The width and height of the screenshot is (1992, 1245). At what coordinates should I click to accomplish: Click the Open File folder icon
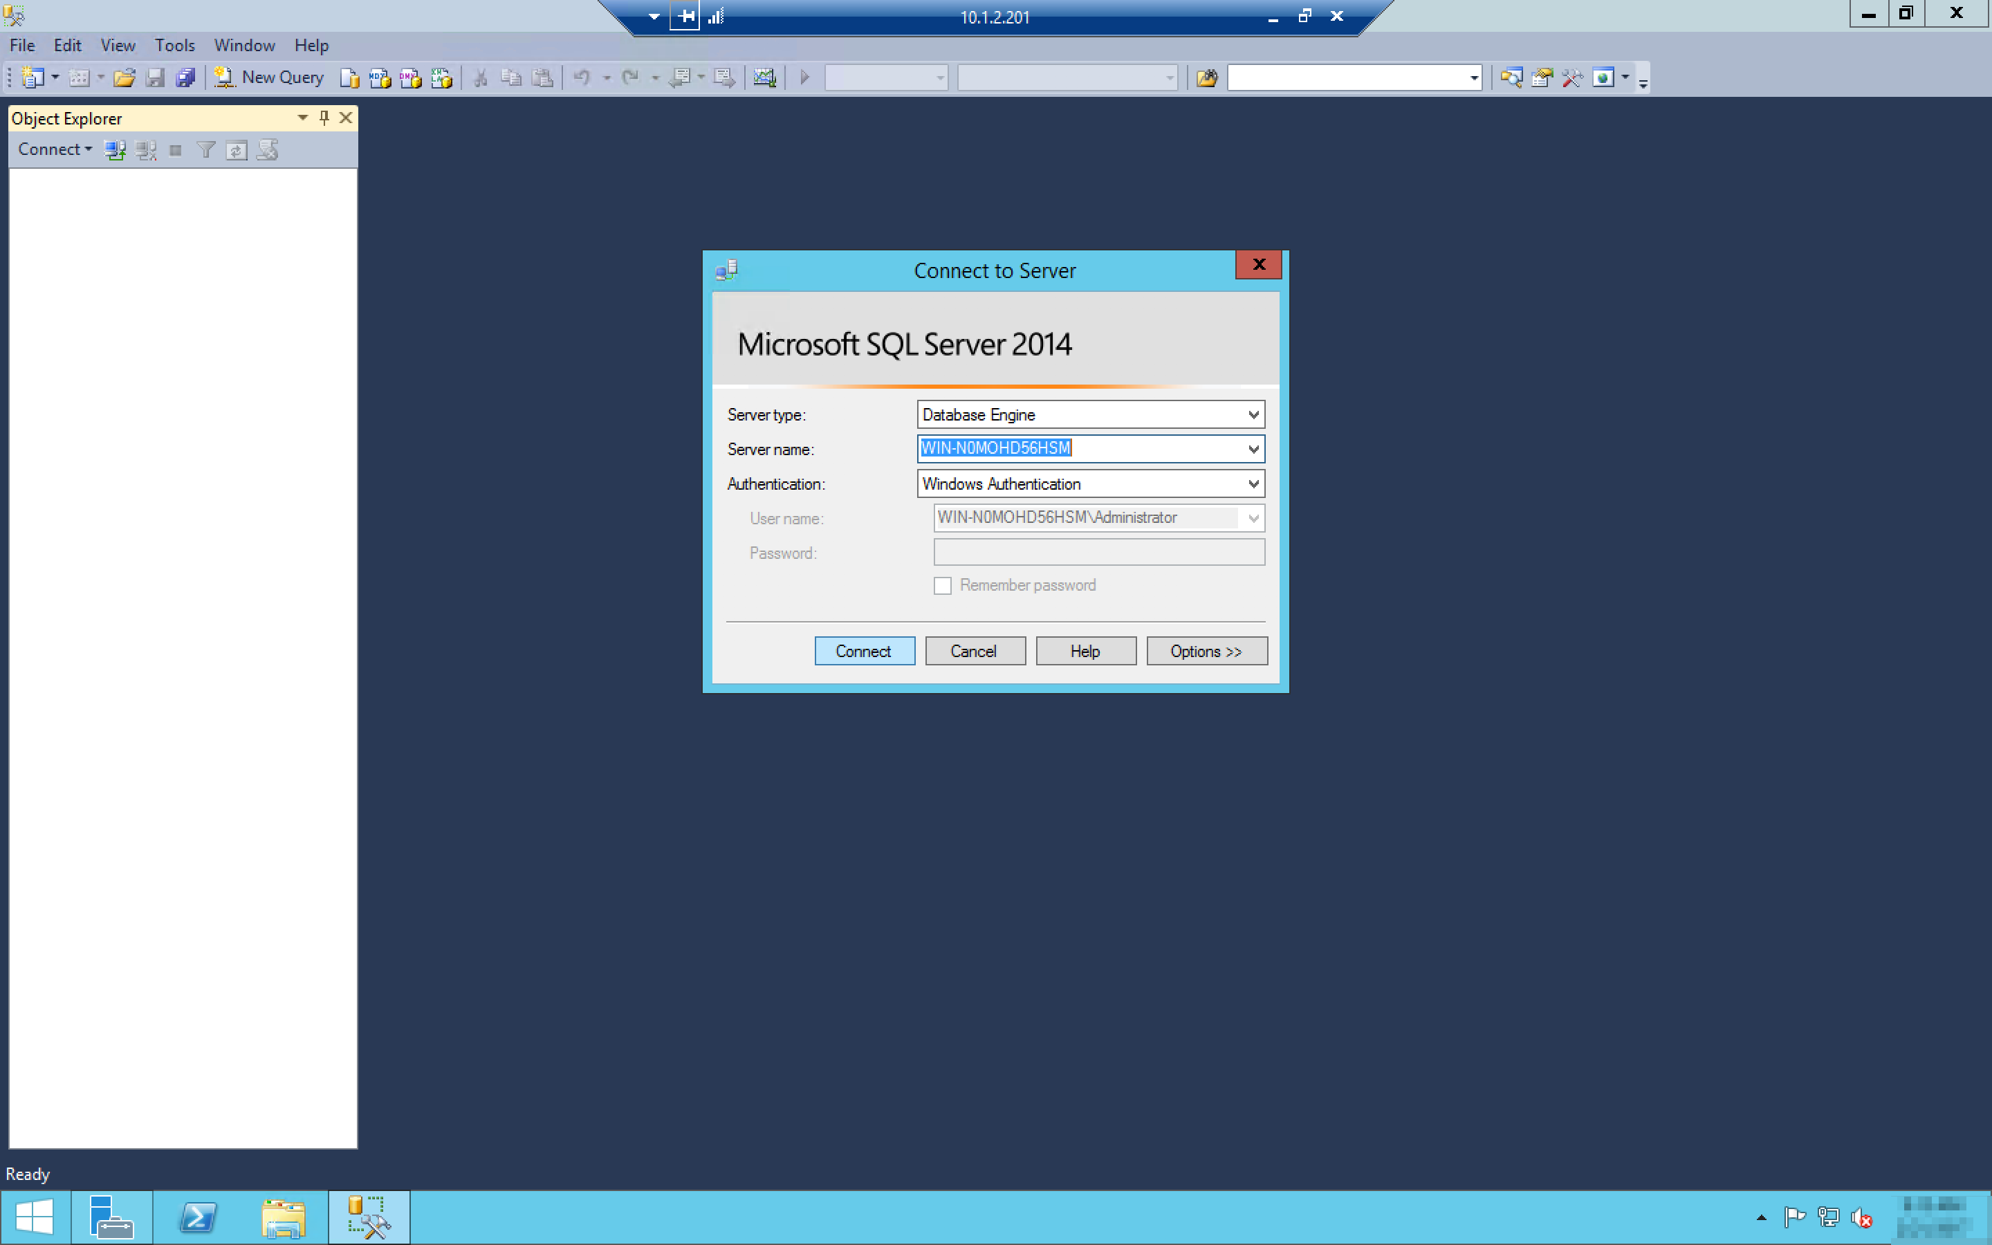124,77
